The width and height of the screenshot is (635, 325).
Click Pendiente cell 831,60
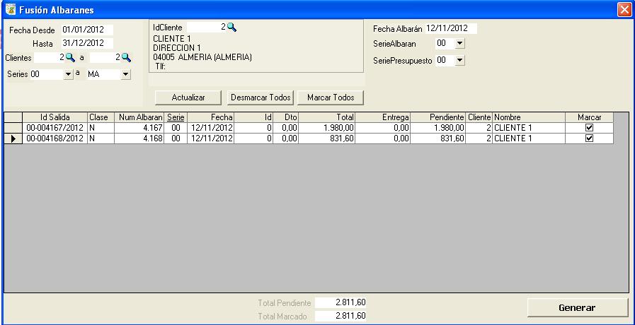[x=438, y=138]
